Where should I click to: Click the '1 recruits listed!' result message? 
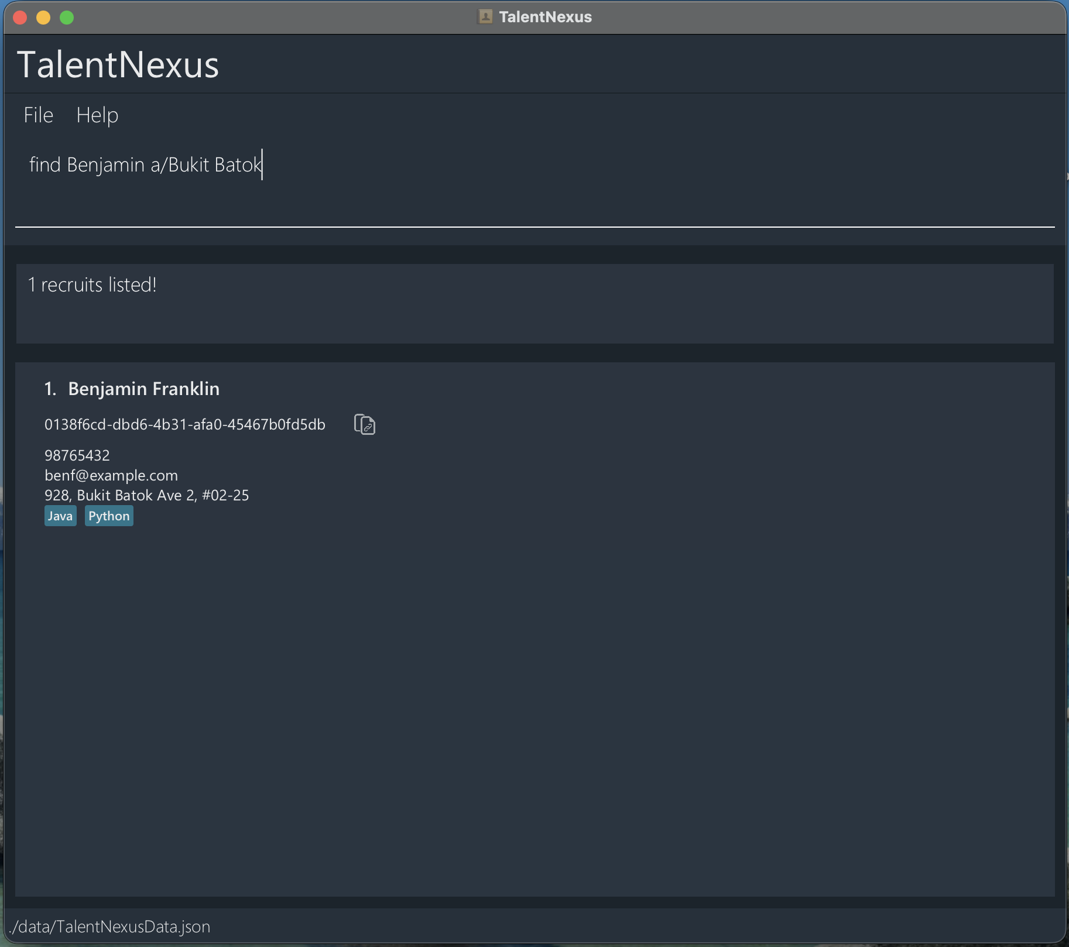(x=92, y=285)
